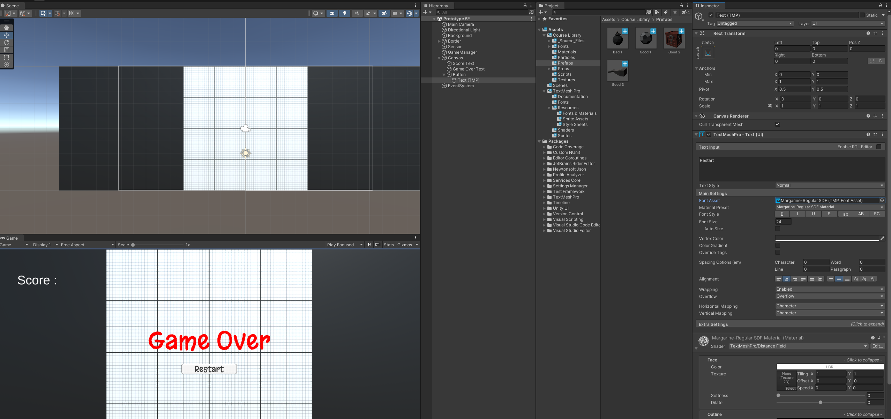891x419 pixels.
Task: Select the Hand view tool
Action: (7, 28)
